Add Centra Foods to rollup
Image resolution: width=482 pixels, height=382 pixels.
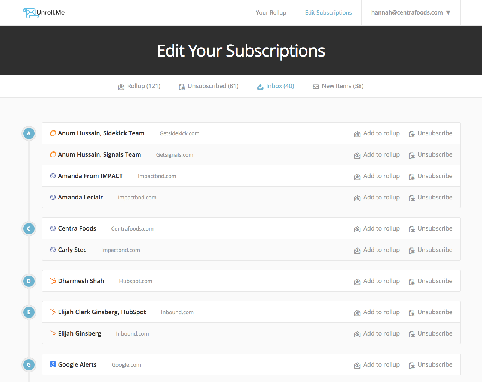point(377,229)
